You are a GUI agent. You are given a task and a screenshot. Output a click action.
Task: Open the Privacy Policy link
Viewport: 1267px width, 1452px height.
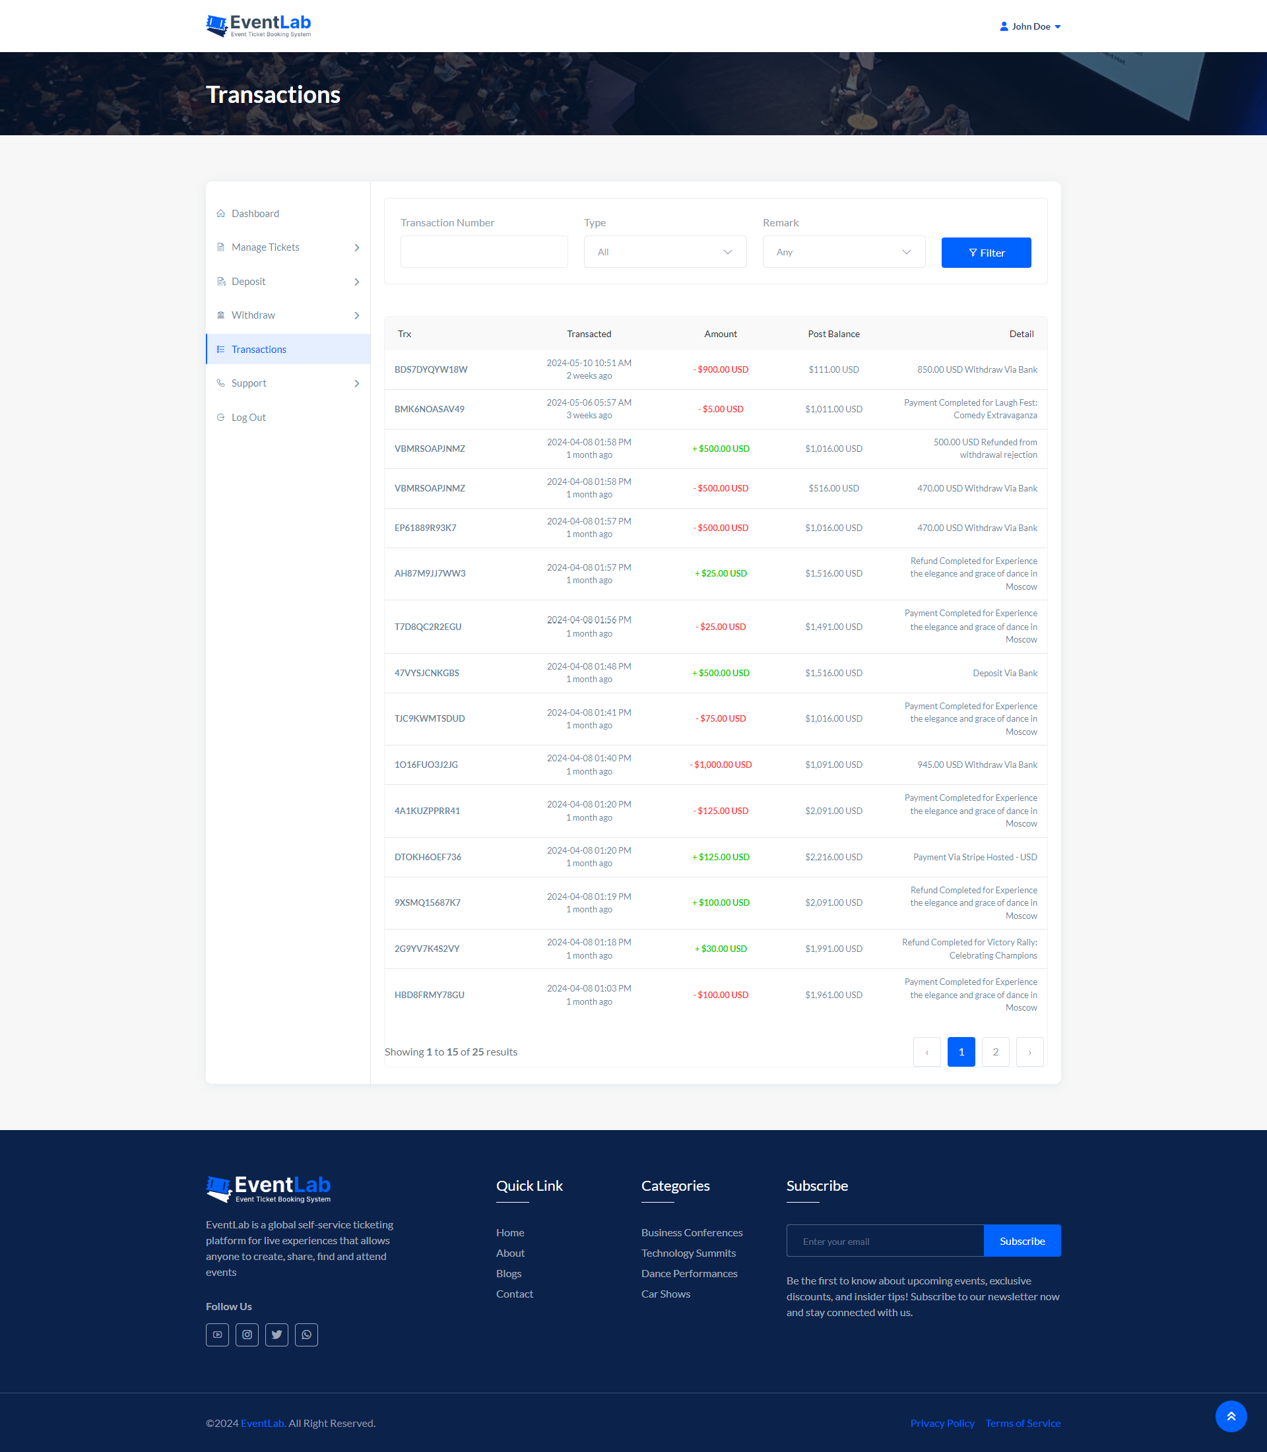click(942, 1422)
